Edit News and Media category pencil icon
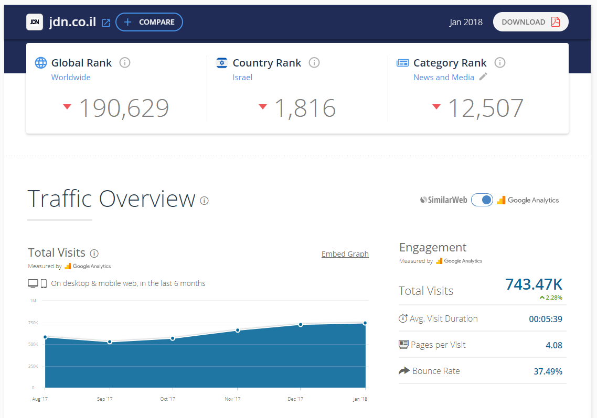 483,77
